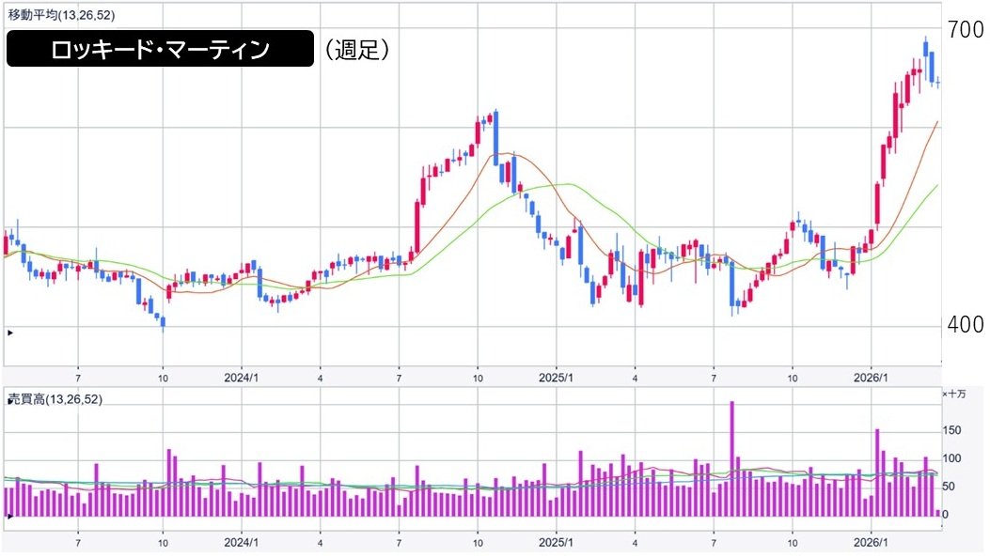Click the small triangle marker in the price chart
Viewport: 990px width, 557px height.
(10, 333)
